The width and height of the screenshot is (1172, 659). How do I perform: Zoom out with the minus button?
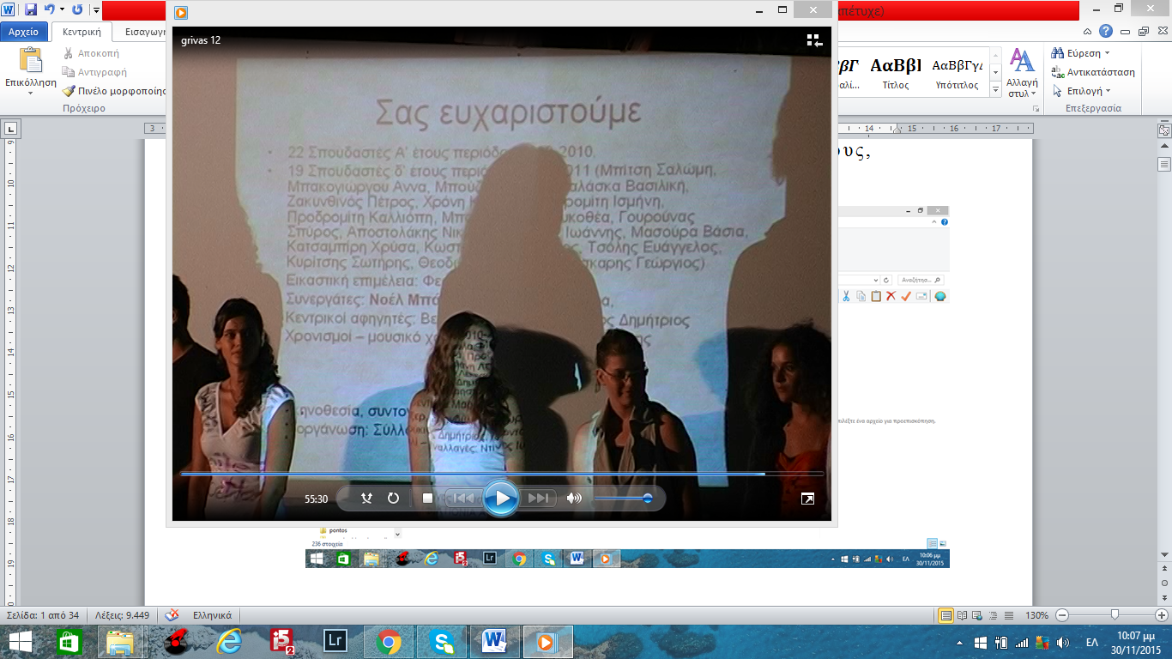[1062, 615]
